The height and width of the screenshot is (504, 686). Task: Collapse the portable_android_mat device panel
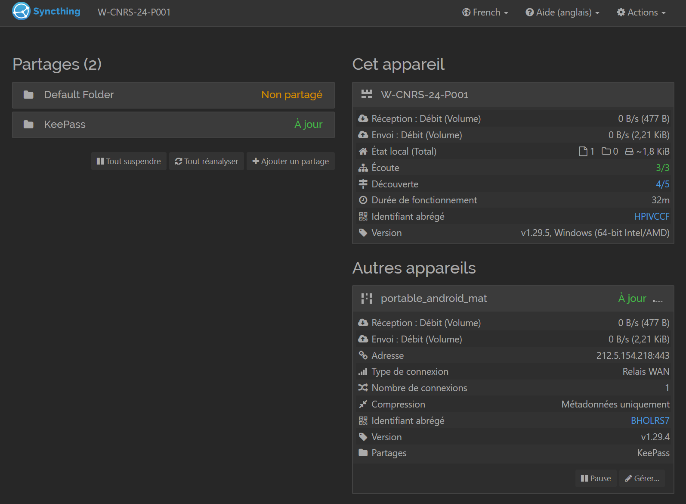tap(513, 299)
